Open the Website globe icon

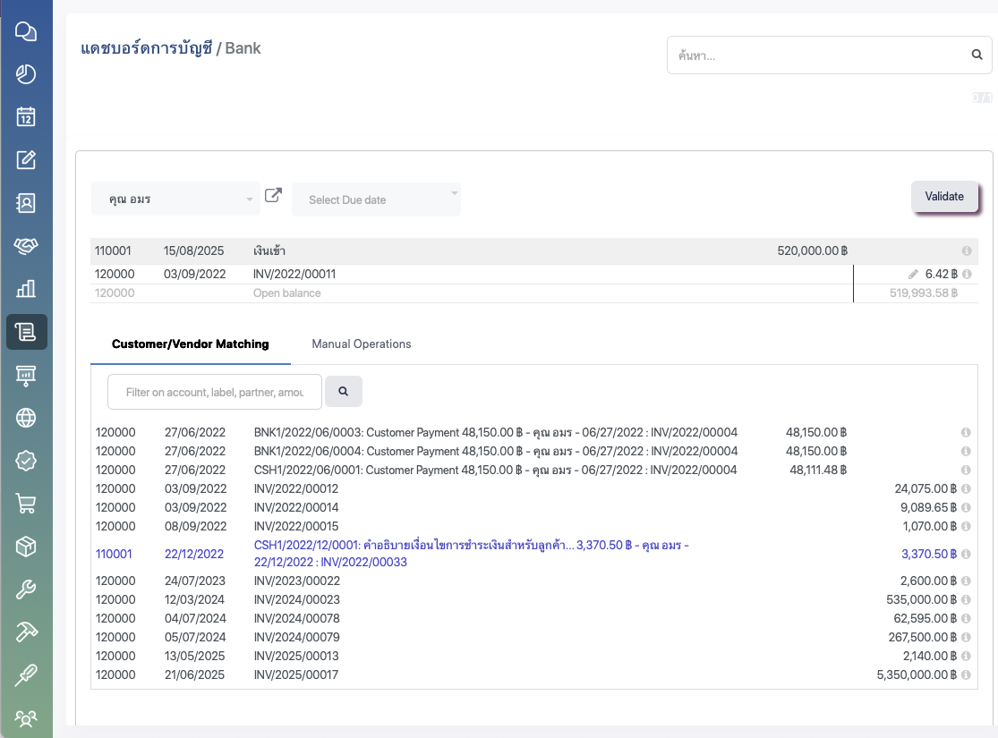[x=26, y=418]
